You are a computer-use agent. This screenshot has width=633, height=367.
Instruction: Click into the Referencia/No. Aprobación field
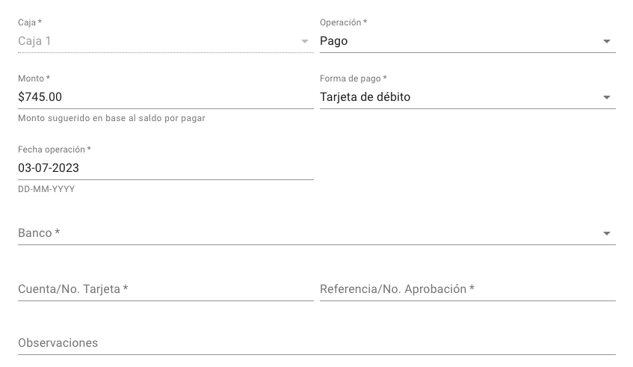click(467, 289)
